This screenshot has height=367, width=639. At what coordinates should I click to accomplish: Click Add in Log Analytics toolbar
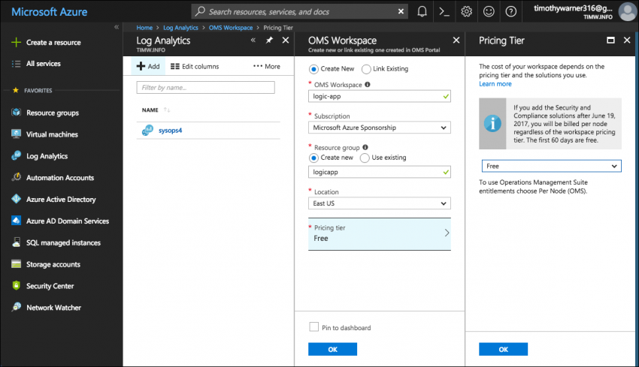(148, 66)
